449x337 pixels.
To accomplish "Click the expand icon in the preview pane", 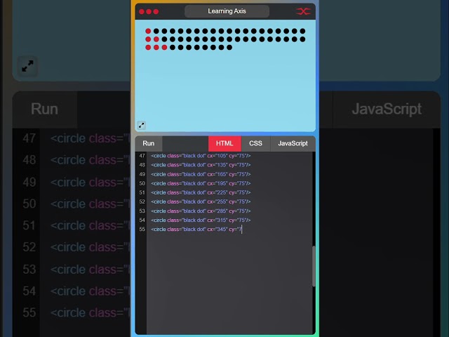I will (x=142, y=125).
